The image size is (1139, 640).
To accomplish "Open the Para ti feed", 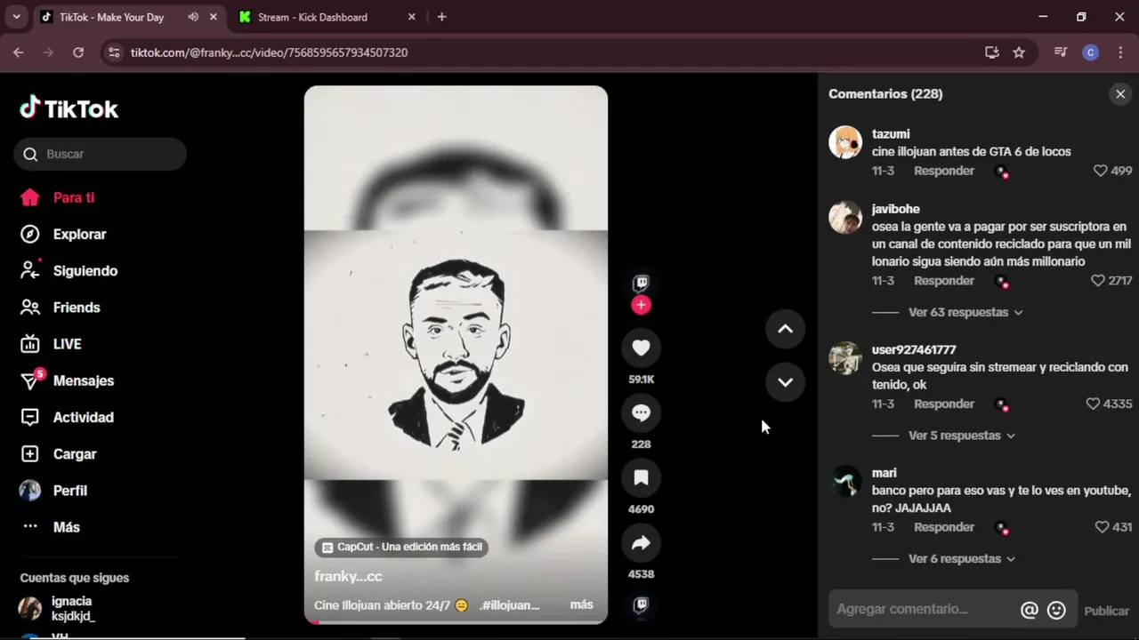I will [73, 197].
